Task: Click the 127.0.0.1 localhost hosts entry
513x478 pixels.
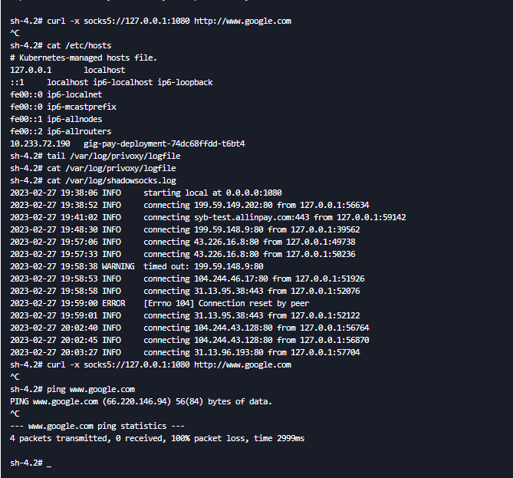Action: (67, 70)
